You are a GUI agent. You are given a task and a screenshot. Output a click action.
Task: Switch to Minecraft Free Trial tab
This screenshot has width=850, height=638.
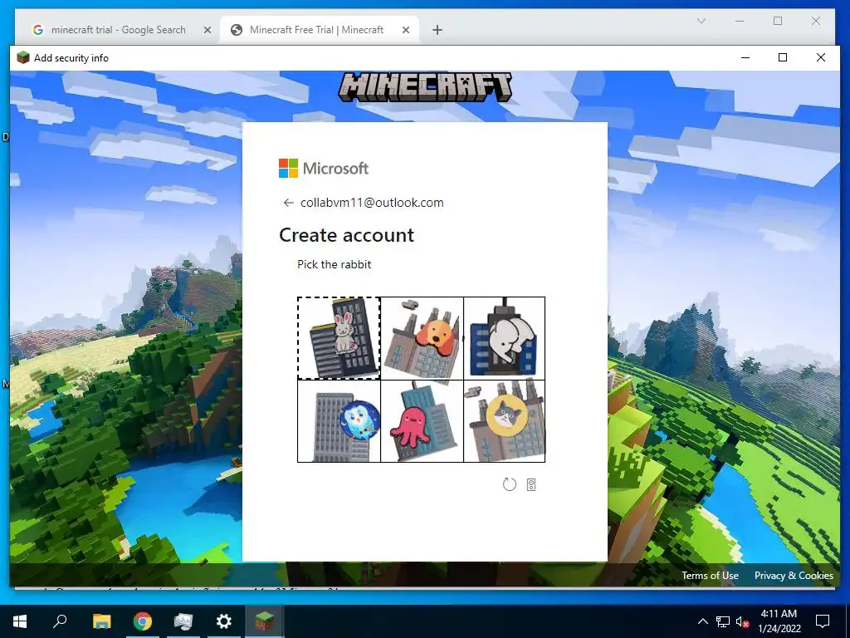pos(316,30)
